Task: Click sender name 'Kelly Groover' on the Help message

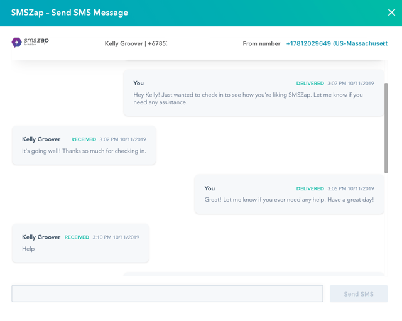Action: coord(41,237)
